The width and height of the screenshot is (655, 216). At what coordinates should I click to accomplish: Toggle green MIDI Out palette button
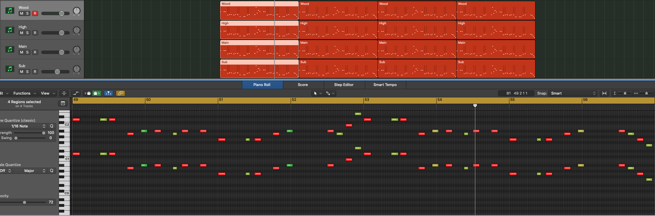97,93
